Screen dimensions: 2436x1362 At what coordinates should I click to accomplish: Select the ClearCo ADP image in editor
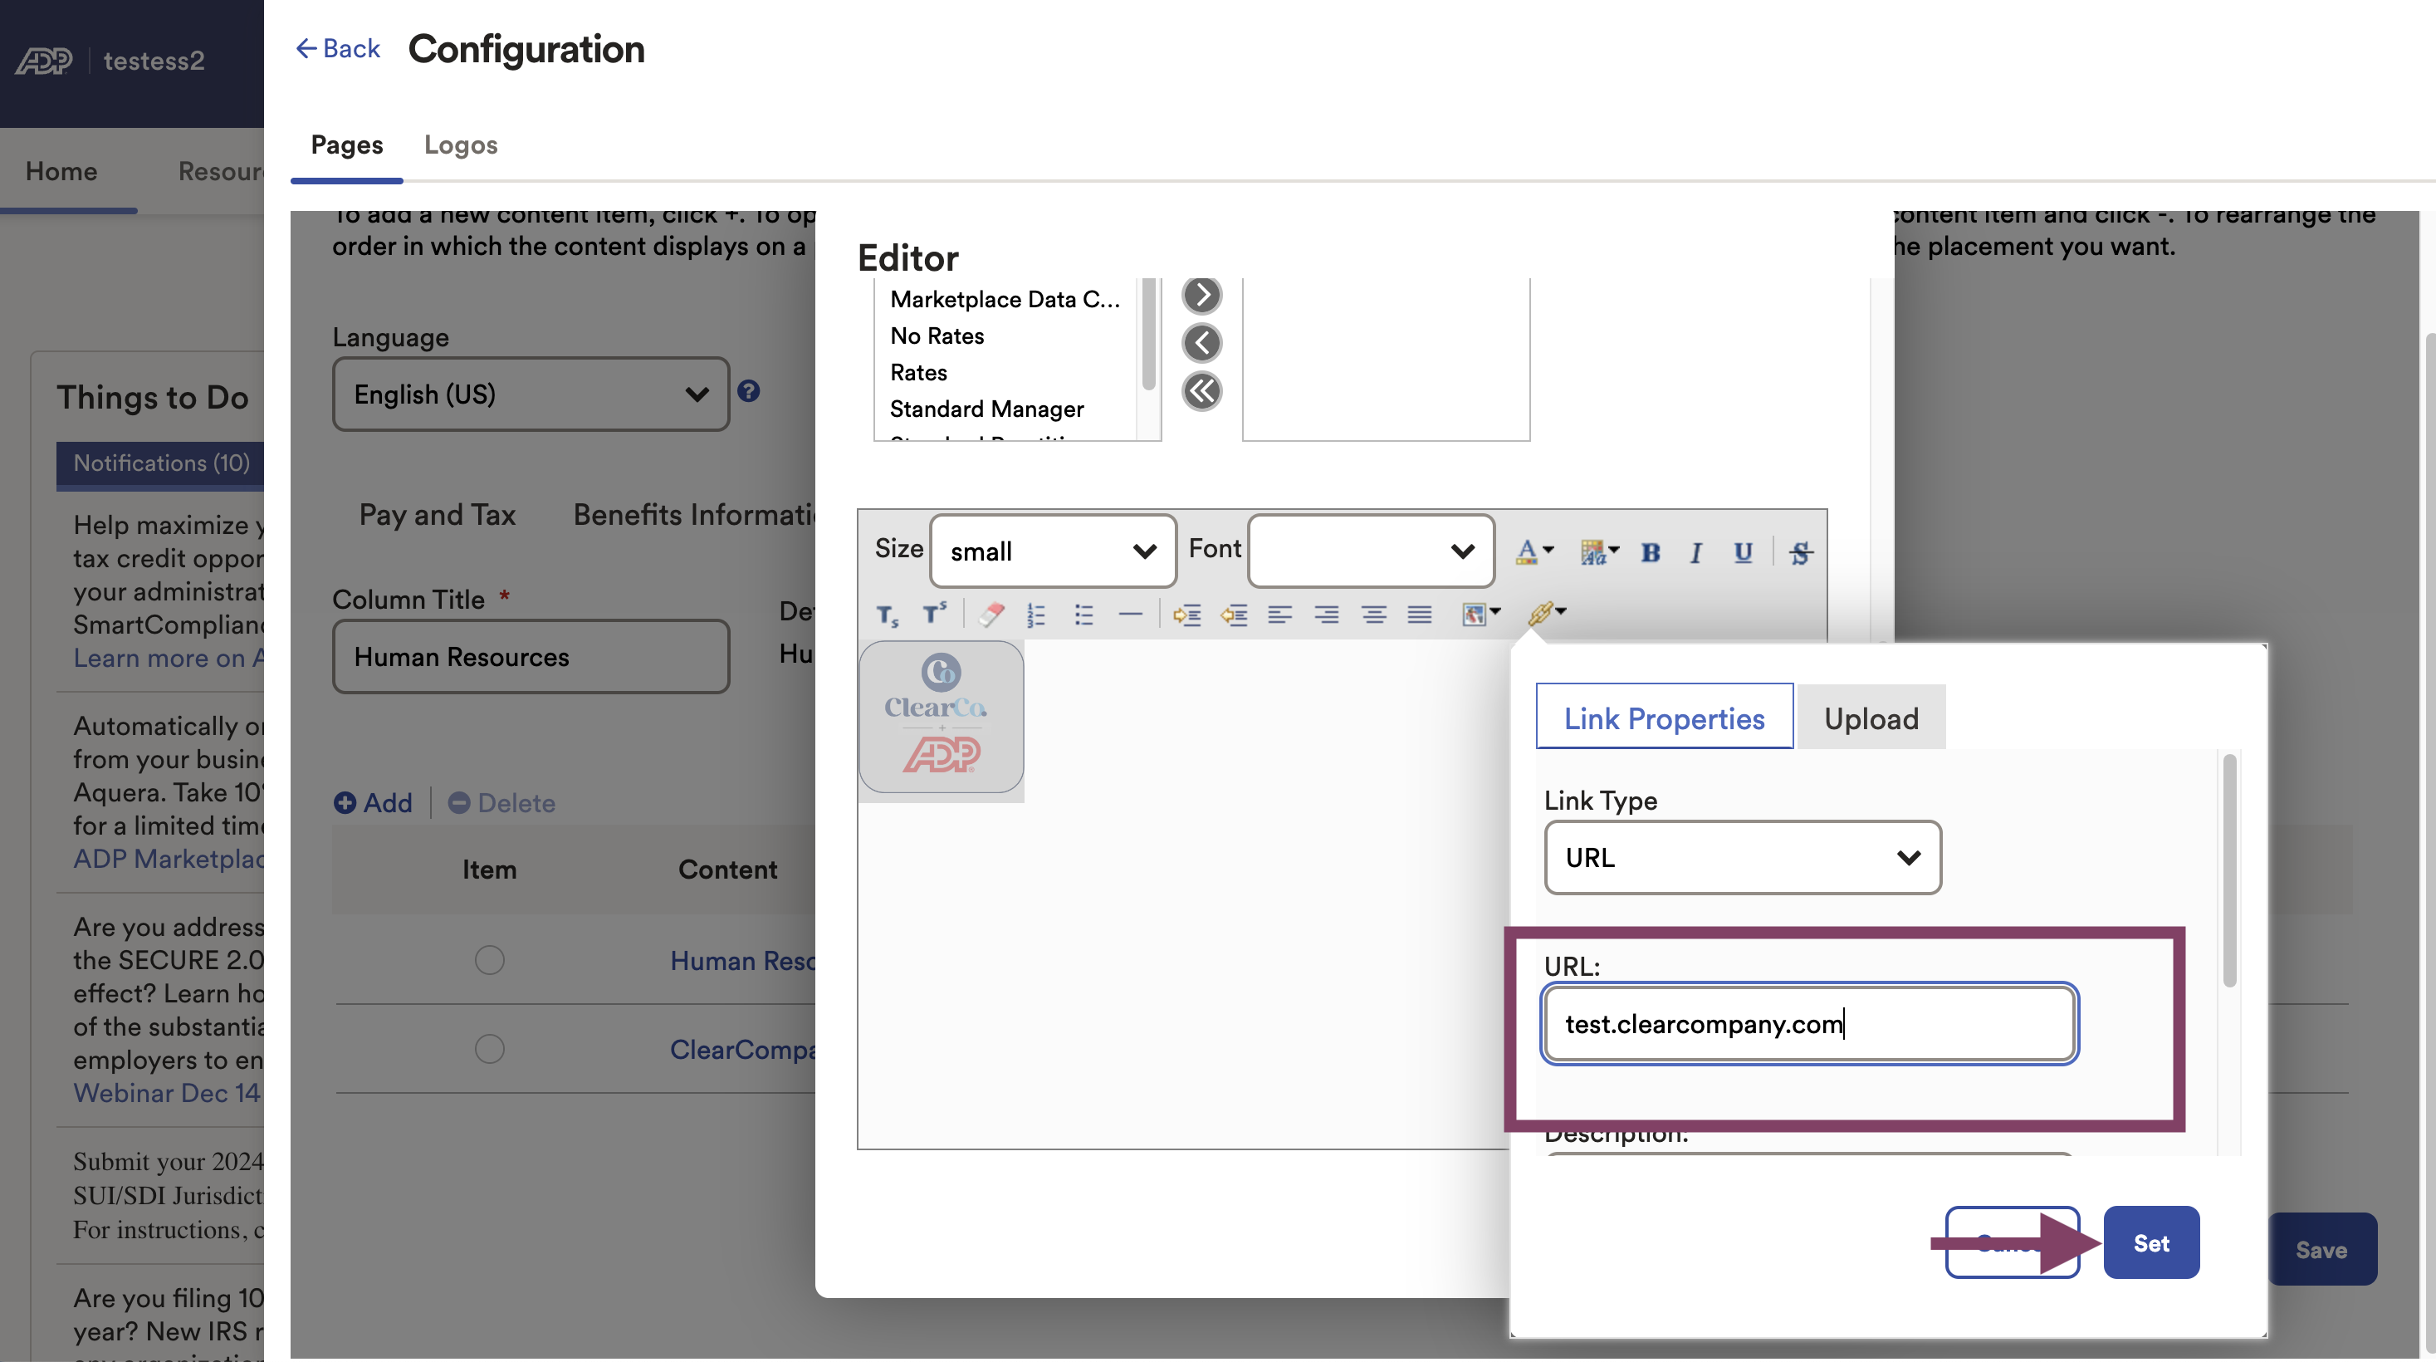[940, 717]
